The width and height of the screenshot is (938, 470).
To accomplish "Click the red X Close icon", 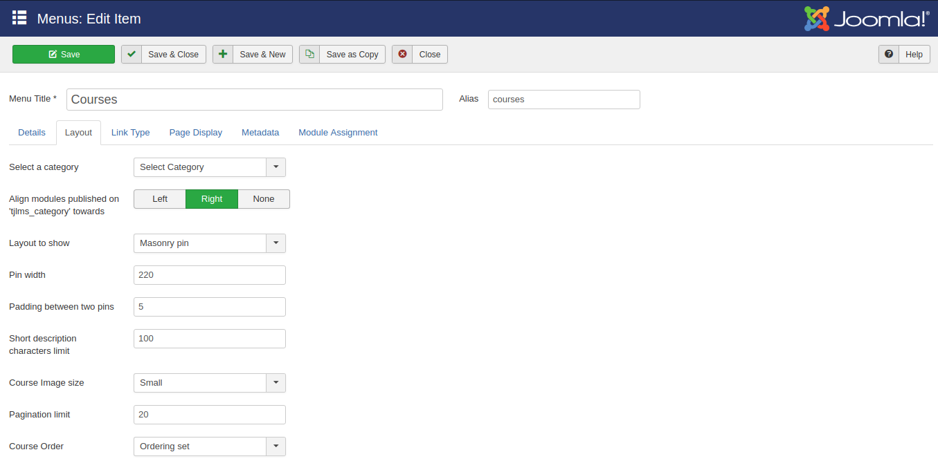I will click(402, 55).
